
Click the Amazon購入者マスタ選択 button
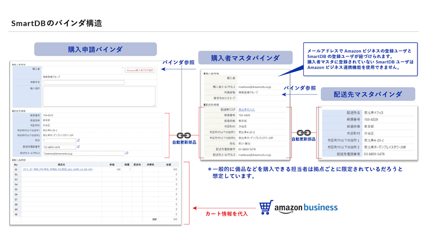(x=140, y=70)
